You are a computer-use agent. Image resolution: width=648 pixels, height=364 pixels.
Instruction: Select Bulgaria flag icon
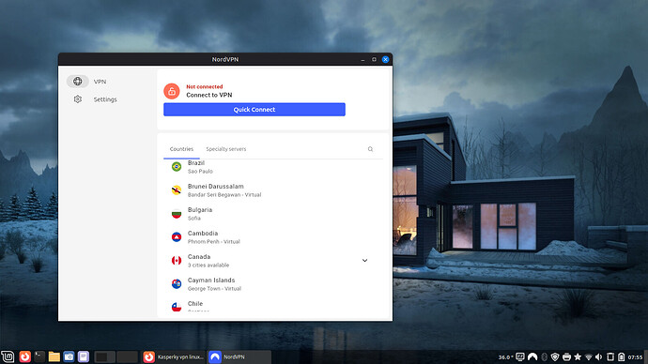pos(177,214)
